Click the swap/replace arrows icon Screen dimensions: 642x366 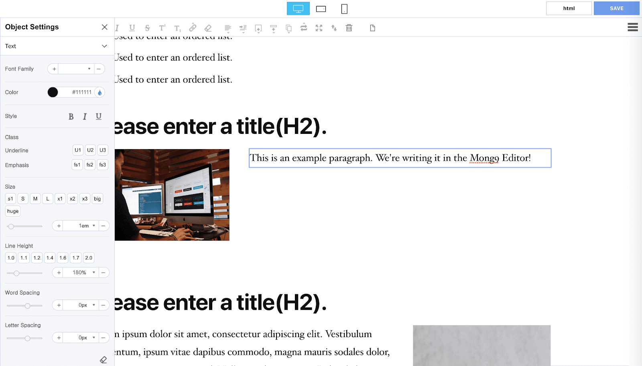click(x=304, y=27)
